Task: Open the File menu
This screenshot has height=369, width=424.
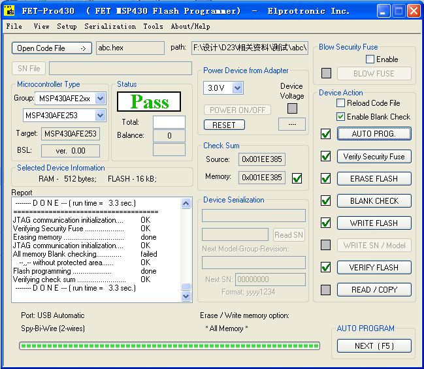Action: (x=14, y=26)
